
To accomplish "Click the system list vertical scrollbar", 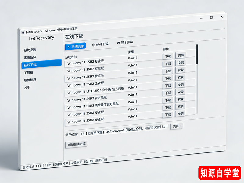I will pos(197,54).
